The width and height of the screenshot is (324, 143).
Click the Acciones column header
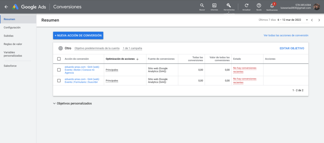click(270, 59)
